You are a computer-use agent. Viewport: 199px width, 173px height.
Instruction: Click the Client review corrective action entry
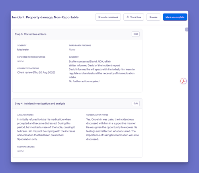point(36,72)
